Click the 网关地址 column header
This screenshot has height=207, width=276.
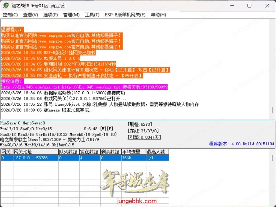coord(36,152)
